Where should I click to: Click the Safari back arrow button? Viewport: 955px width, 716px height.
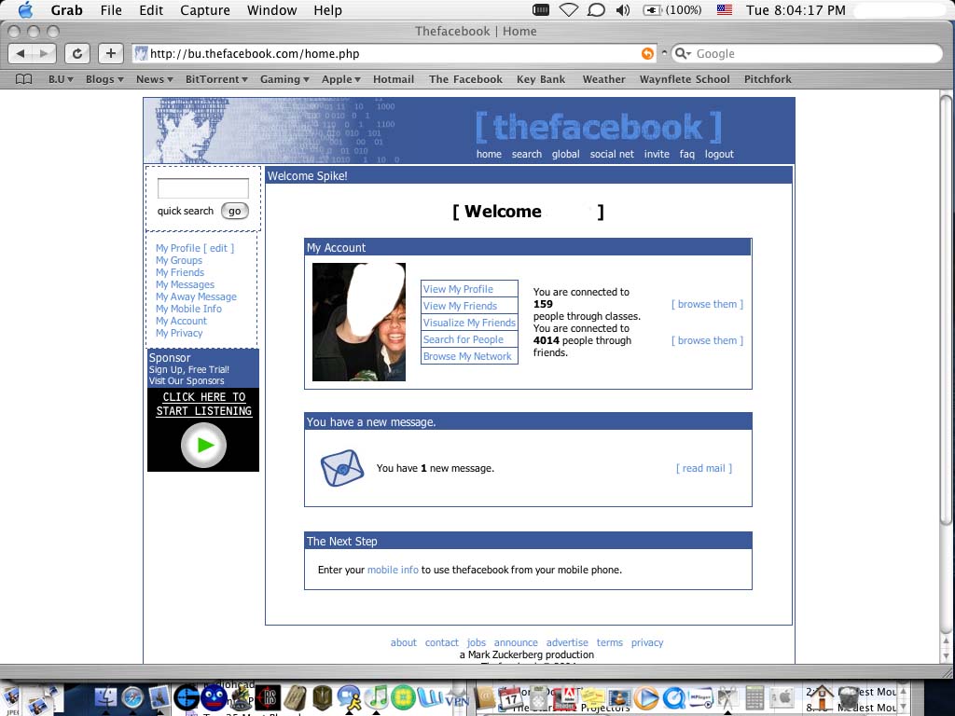click(x=21, y=54)
